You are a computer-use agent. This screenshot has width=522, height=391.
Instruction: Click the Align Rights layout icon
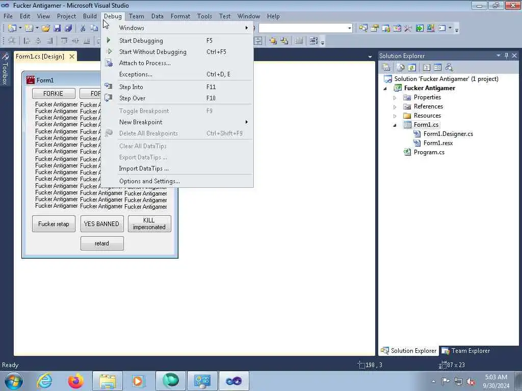[49, 41]
